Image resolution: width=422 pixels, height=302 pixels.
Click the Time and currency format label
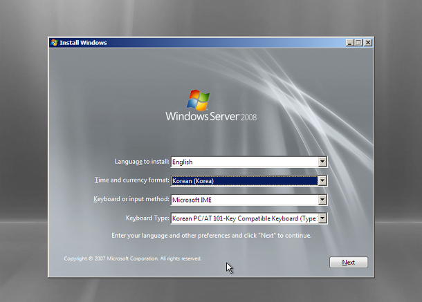132,180
